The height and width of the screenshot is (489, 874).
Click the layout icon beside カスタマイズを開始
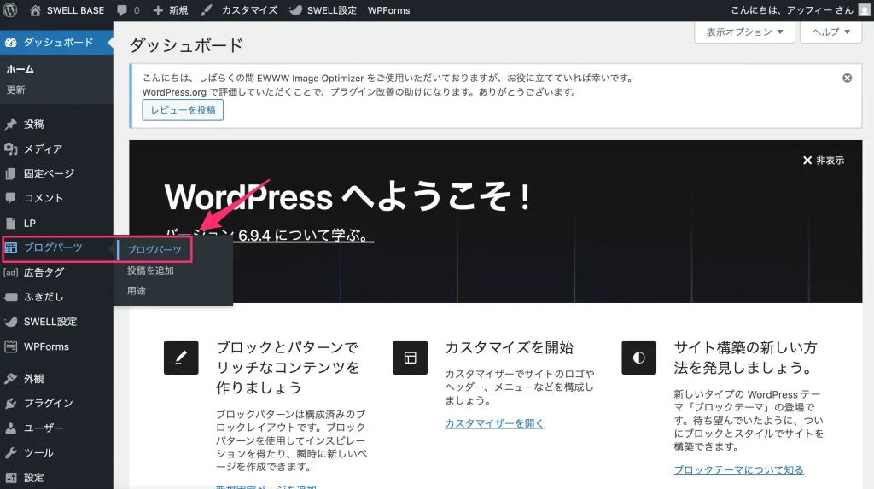(411, 358)
